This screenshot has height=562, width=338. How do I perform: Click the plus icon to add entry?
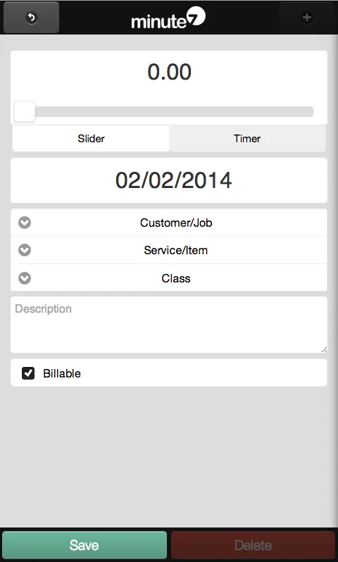(307, 18)
